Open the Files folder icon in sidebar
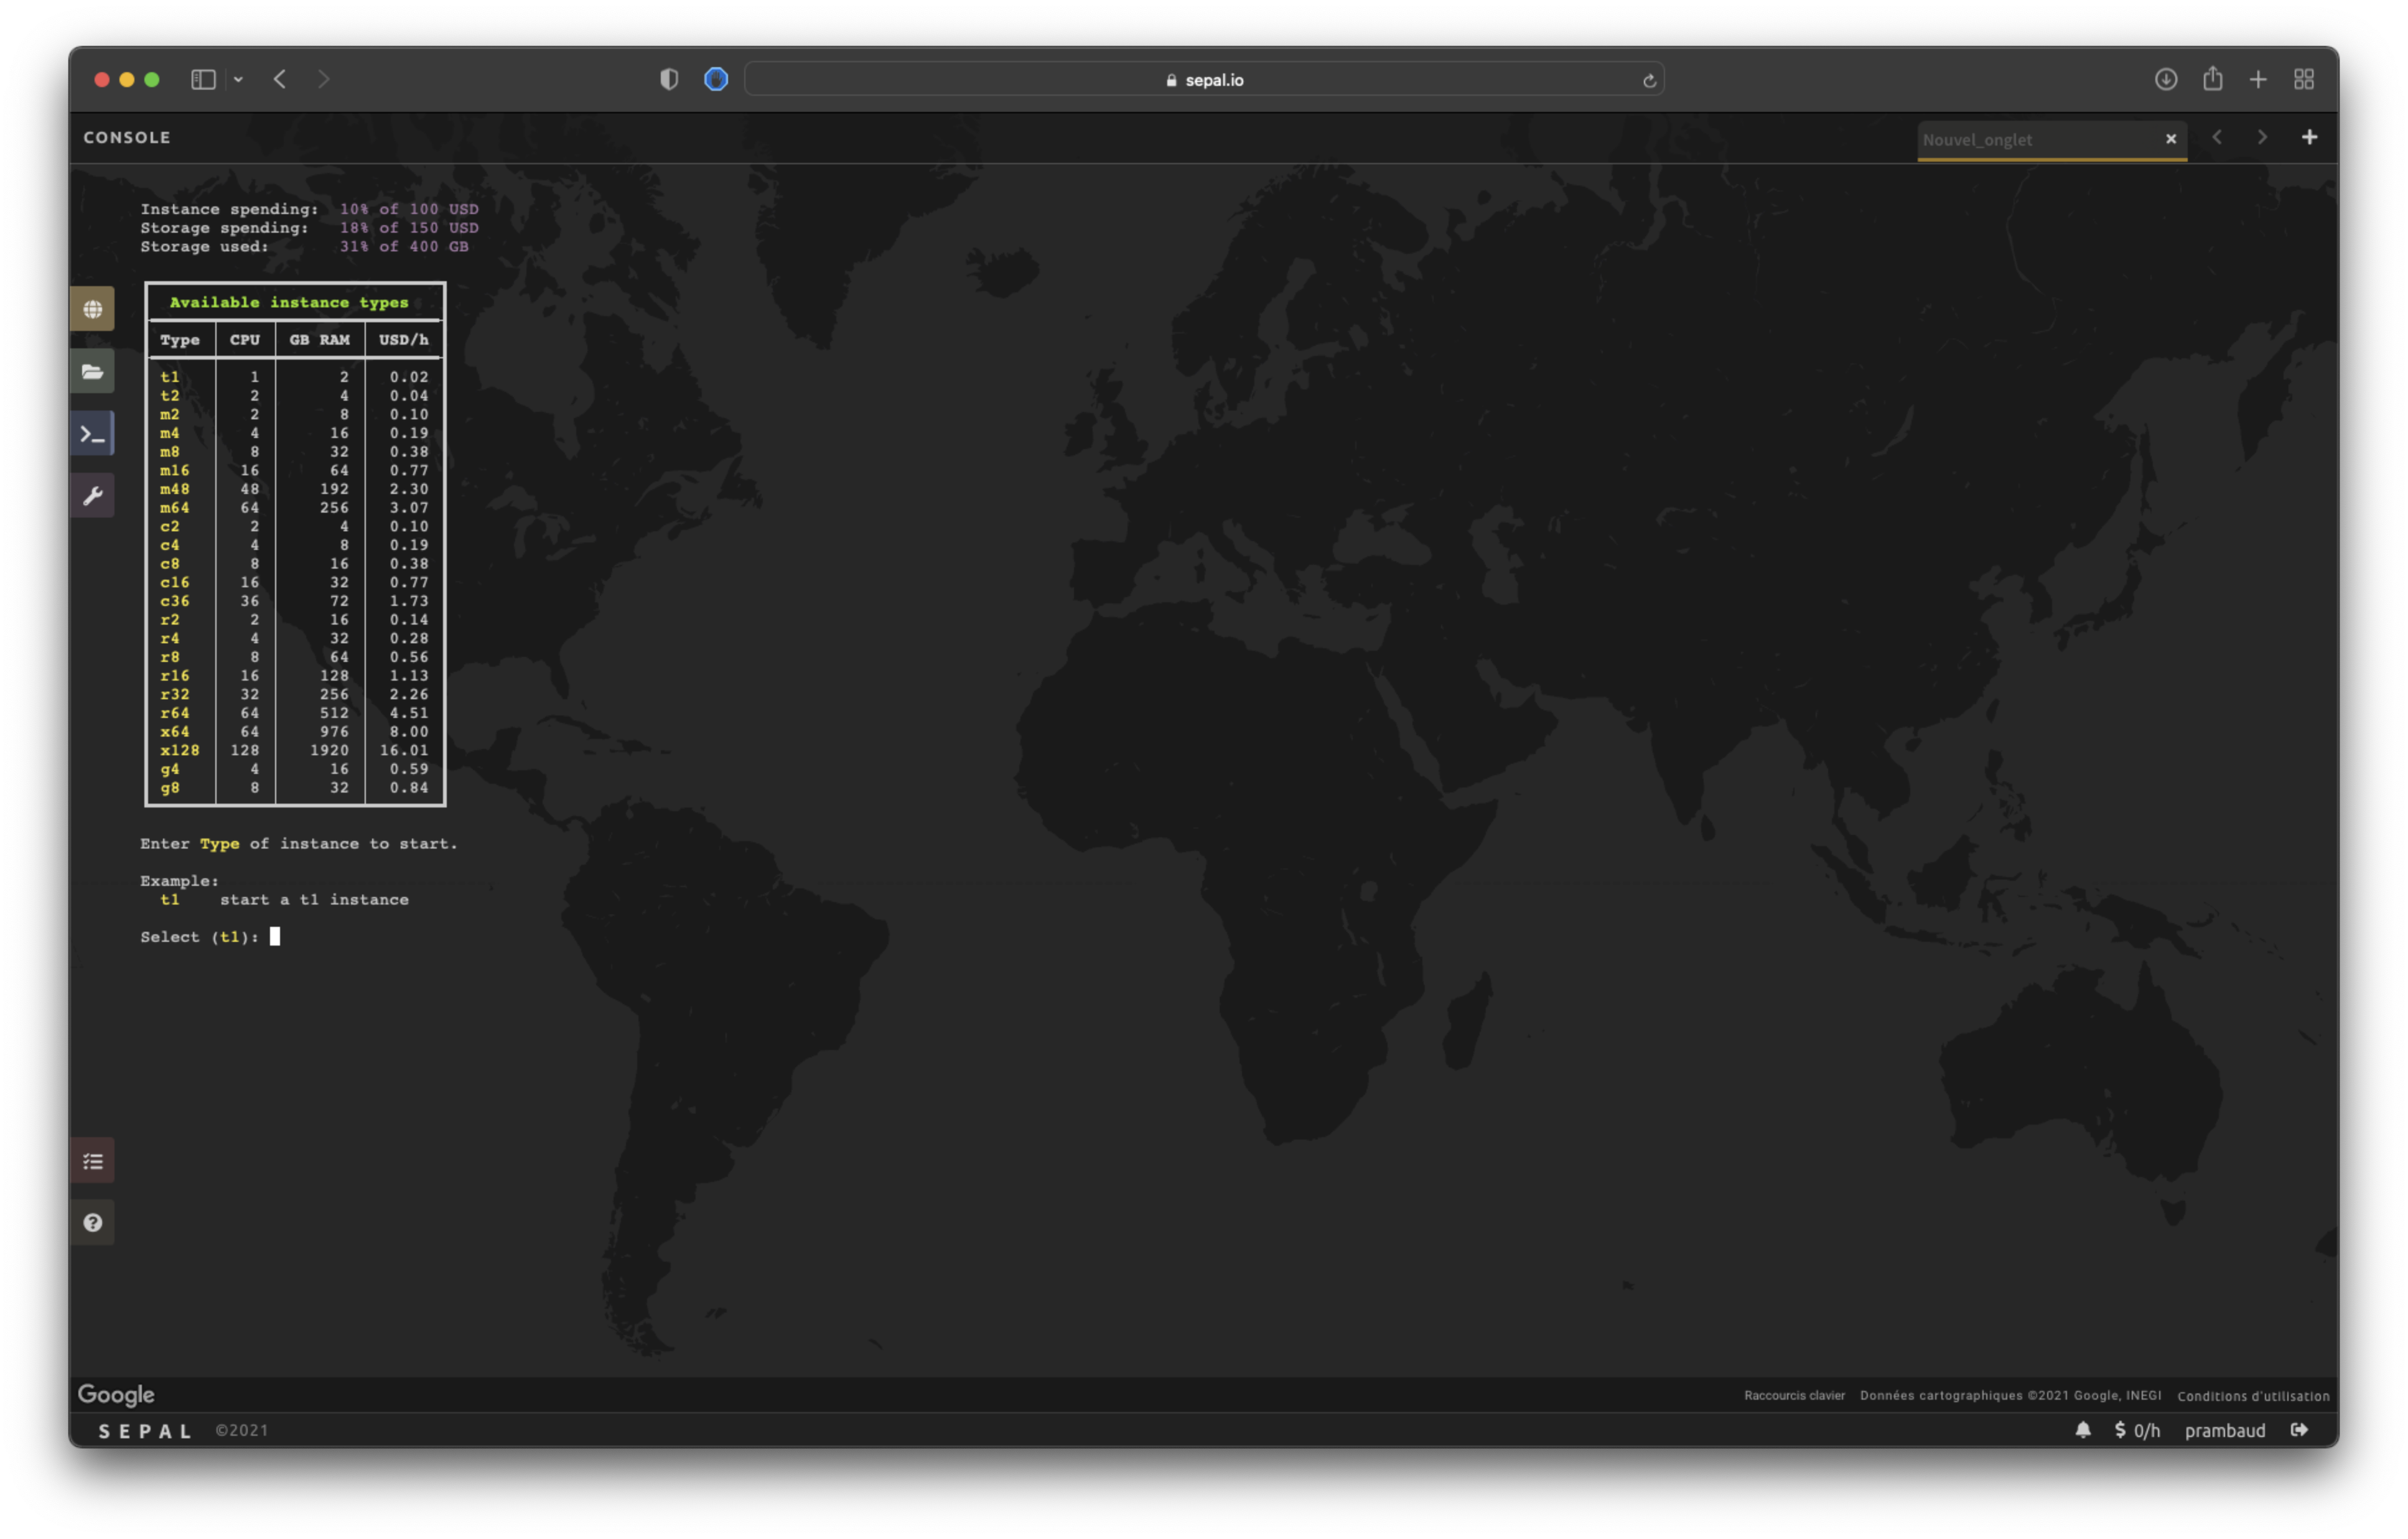2408x1539 pixels. (92, 372)
